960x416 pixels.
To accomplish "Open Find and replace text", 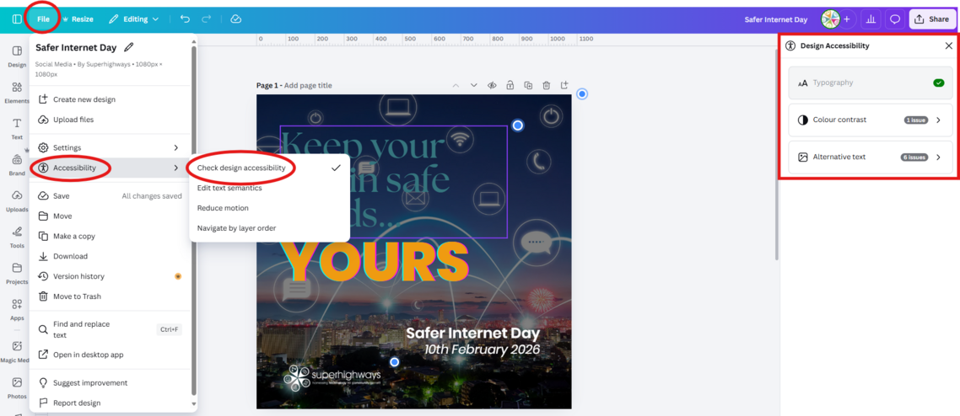I will pos(111,329).
